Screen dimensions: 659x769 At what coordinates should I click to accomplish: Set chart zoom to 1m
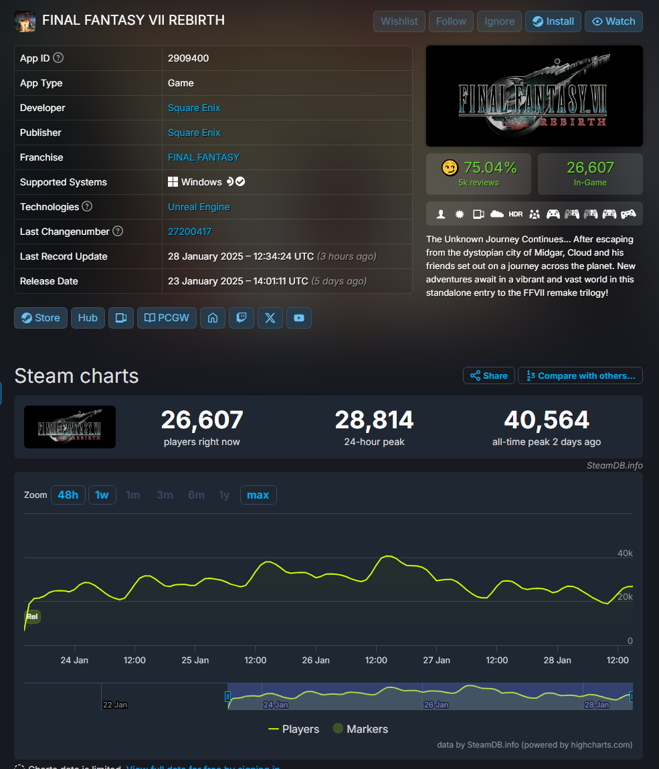(133, 495)
